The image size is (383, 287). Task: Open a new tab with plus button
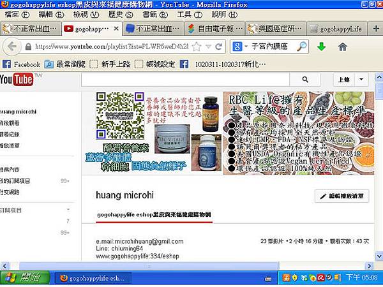point(376,29)
